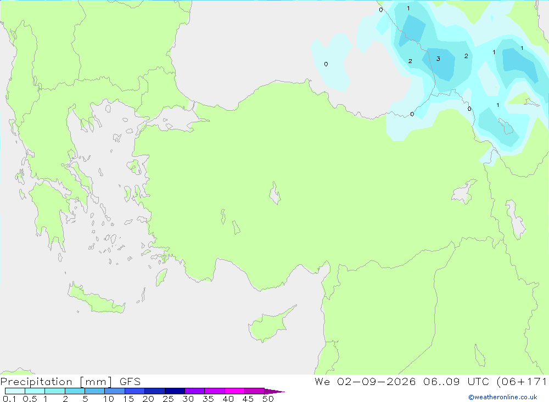Click the legend label "50"
Viewport: 549px width, 402px height.
[268, 399]
